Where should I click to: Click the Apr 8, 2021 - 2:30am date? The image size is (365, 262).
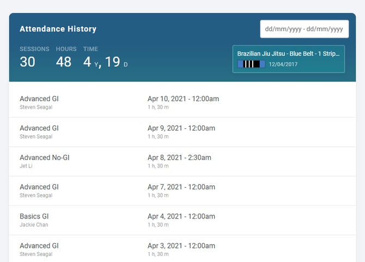pos(179,158)
